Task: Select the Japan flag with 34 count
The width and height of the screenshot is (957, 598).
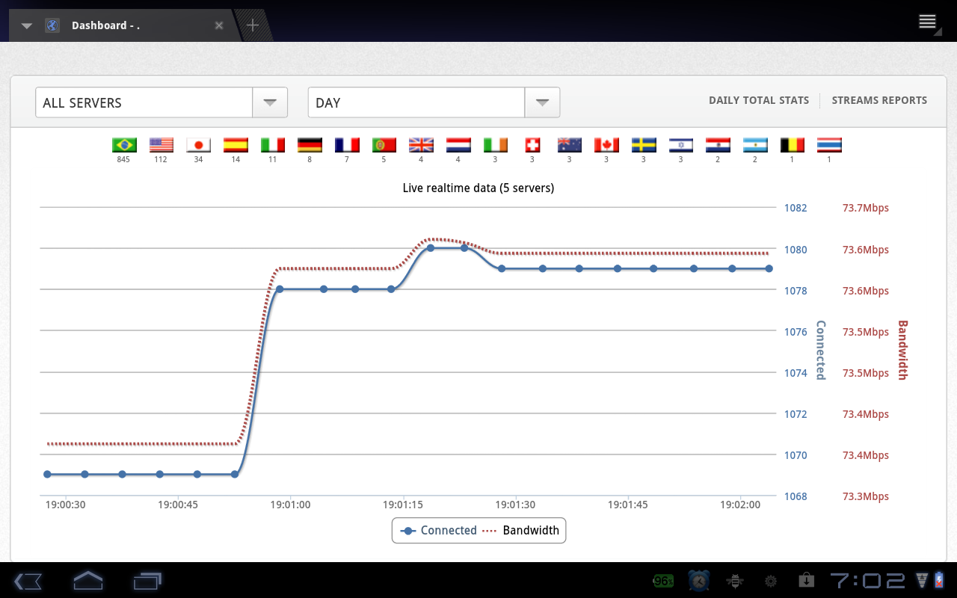Action: (198, 144)
